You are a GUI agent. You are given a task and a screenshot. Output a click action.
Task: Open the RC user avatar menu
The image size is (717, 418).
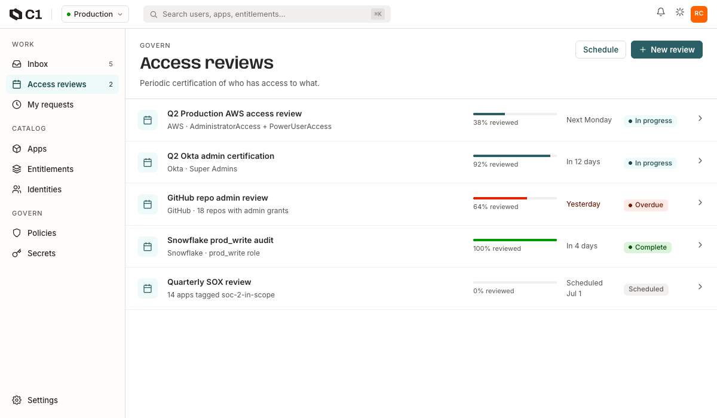tap(699, 14)
